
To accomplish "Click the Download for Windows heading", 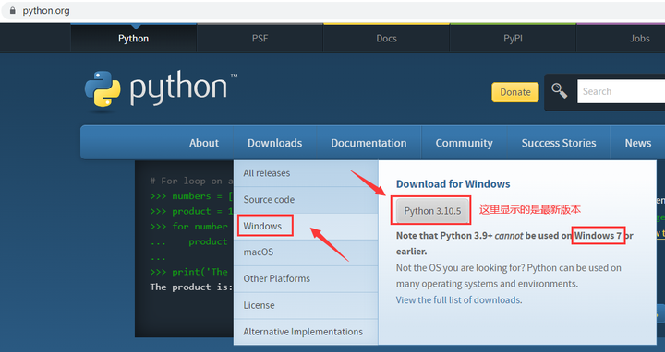I will point(453,184).
